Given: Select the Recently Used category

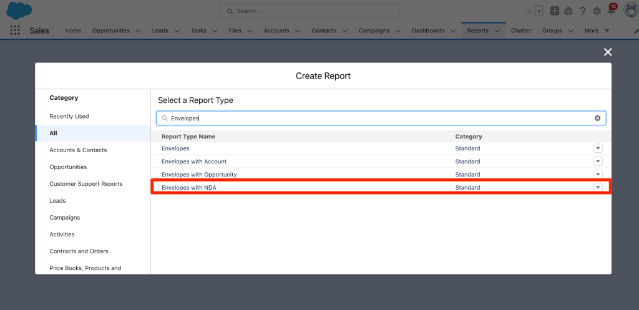Looking at the screenshot, I should pyautogui.click(x=69, y=116).
